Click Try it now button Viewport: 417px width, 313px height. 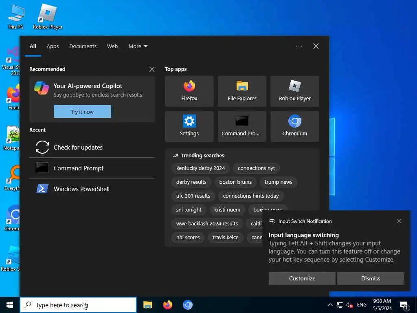click(x=82, y=112)
